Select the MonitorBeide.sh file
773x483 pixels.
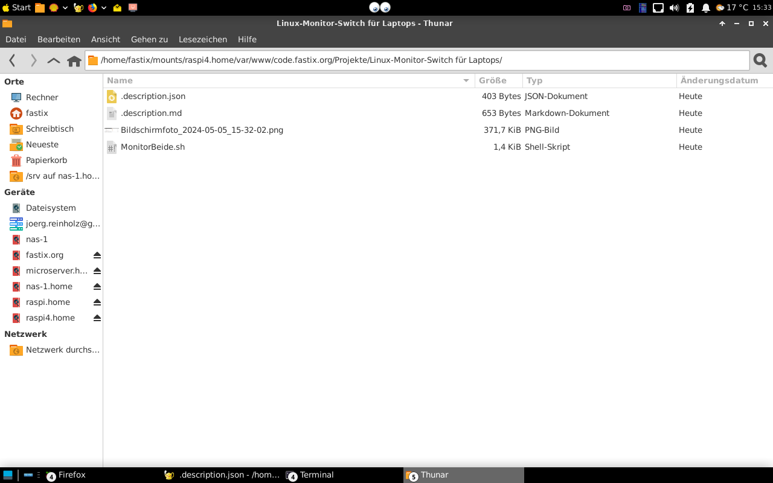pos(152,147)
